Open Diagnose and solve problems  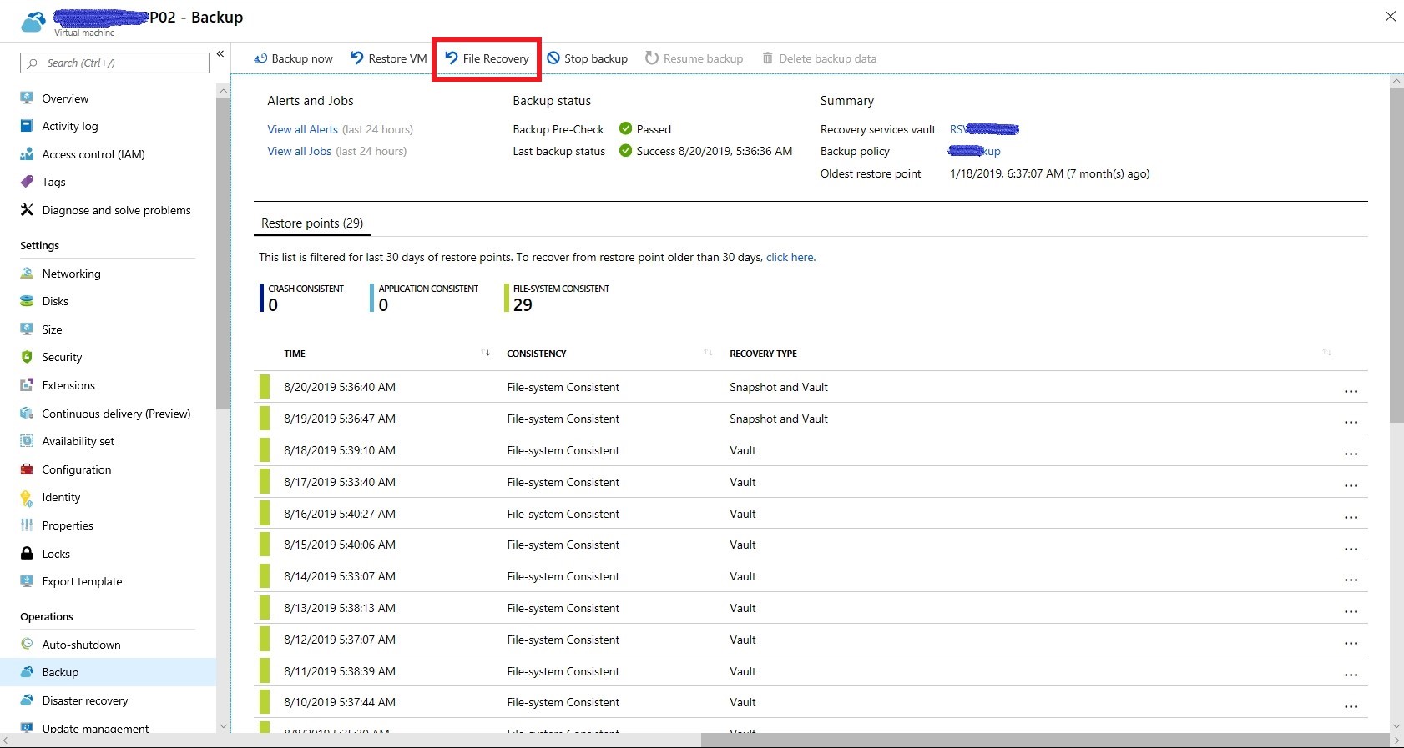[x=116, y=210]
